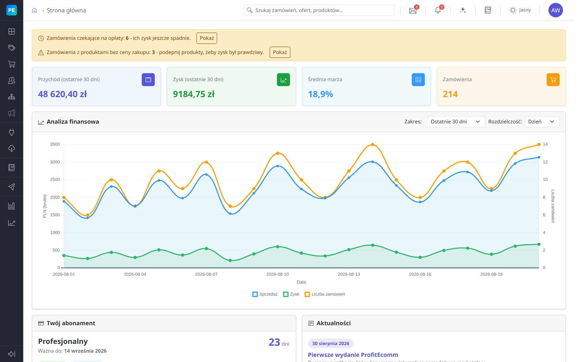Open the dashboard grid icon in sidebar

11,31
